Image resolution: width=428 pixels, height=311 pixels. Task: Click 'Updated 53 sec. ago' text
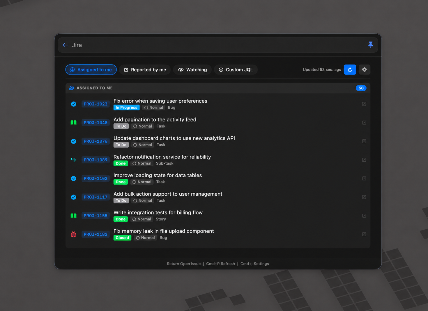coord(322,69)
